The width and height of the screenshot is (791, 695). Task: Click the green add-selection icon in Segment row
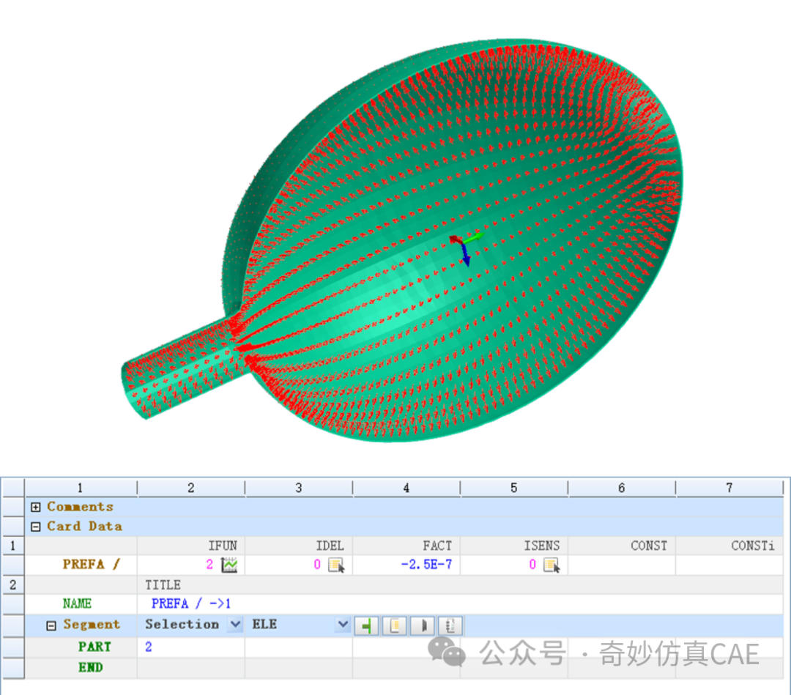367,626
